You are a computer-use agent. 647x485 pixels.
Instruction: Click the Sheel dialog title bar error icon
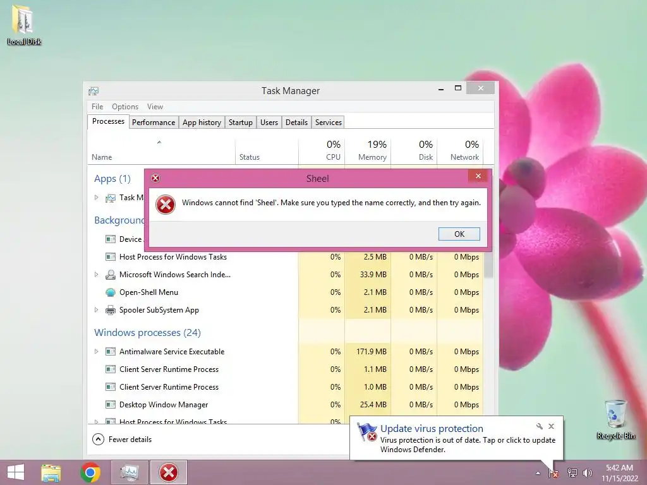[x=155, y=178]
